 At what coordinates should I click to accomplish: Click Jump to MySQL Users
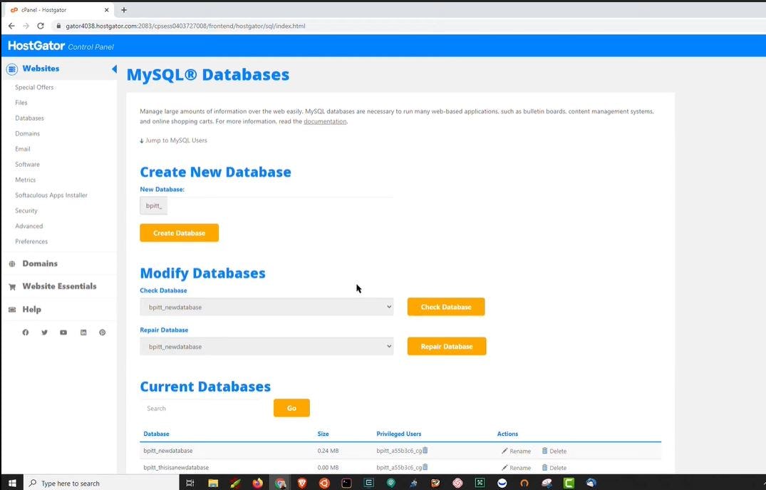pyautogui.click(x=173, y=141)
